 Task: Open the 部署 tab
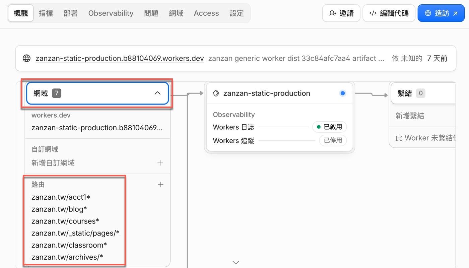coord(70,13)
